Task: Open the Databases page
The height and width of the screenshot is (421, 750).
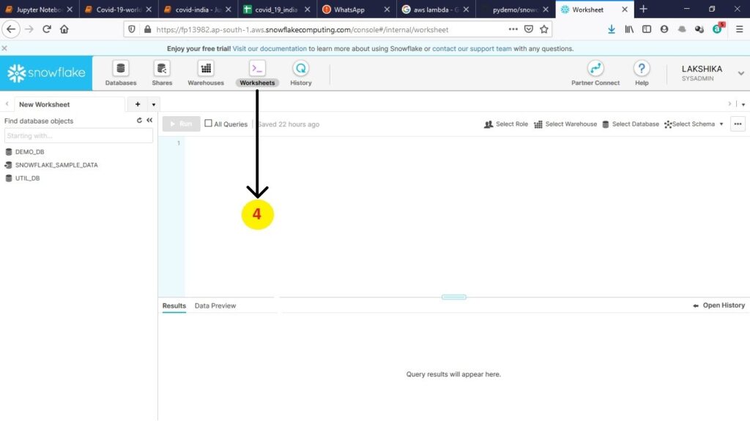Action: pyautogui.click(x=121, y=74)
